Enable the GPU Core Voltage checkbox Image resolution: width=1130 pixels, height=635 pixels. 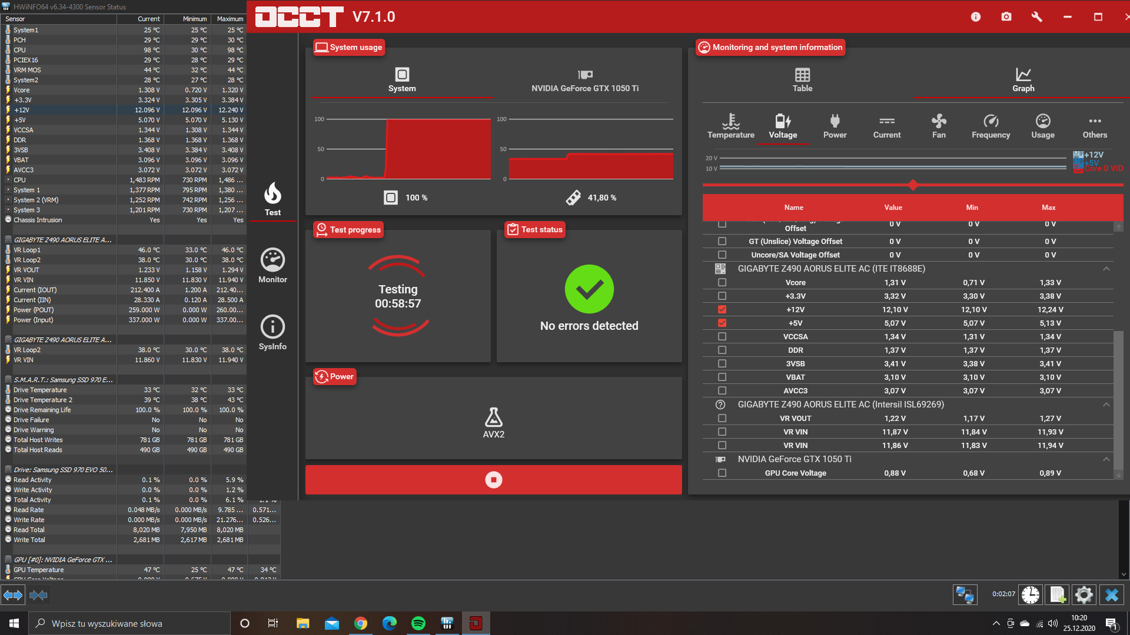click(722, 473)
